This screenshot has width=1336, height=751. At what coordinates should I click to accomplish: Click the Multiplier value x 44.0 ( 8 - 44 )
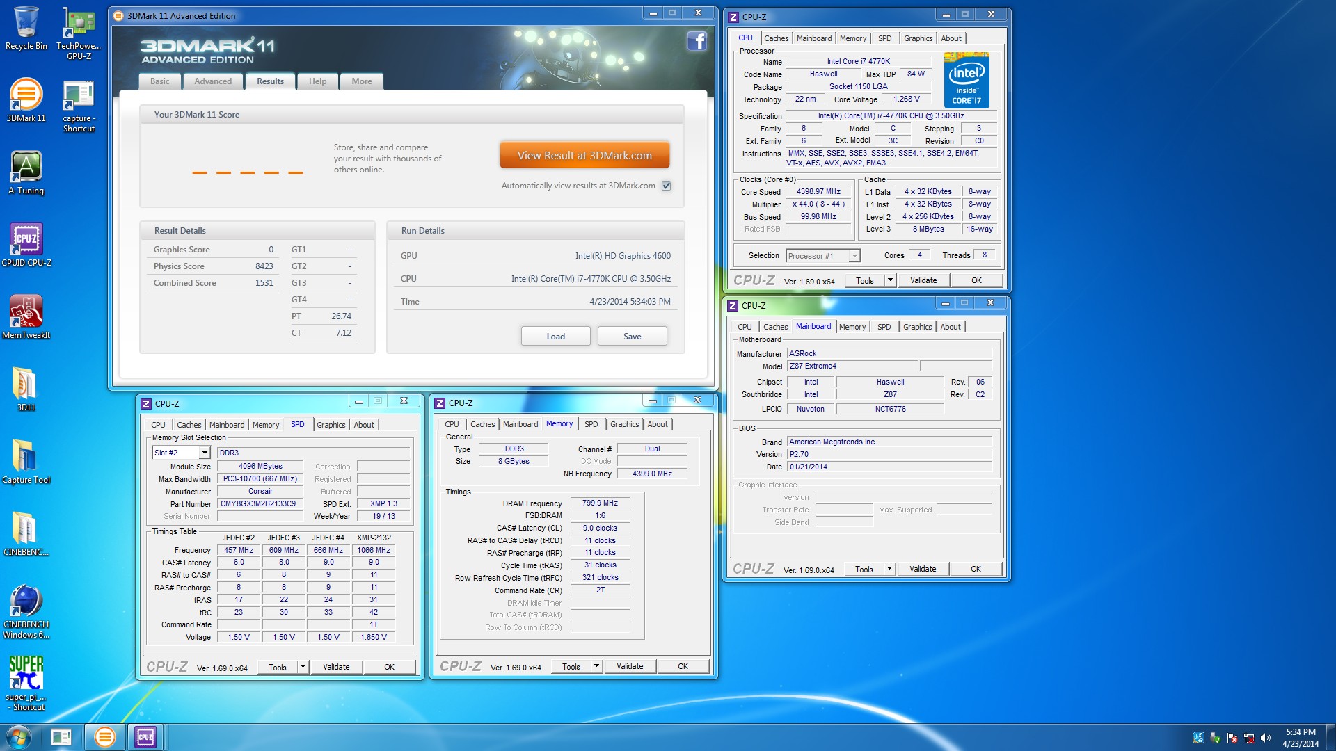pos(818,204)
